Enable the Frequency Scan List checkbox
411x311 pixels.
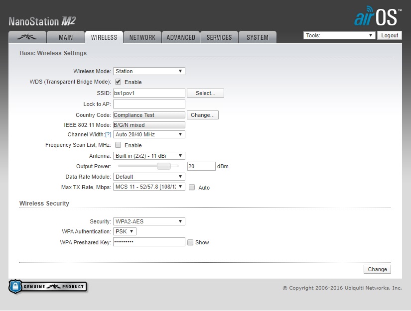click(x=118, y=145)
